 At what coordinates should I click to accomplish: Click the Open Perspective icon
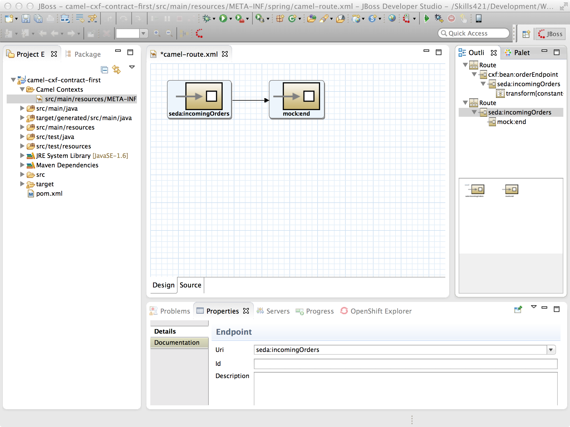[x=526, y=34]
